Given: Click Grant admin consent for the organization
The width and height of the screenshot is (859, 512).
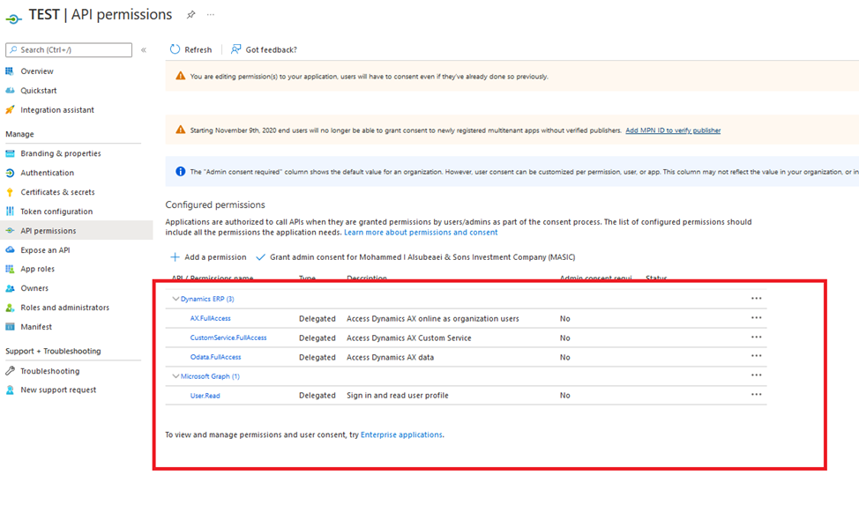Looking at the screenshot, I should [x=415, y=256].
